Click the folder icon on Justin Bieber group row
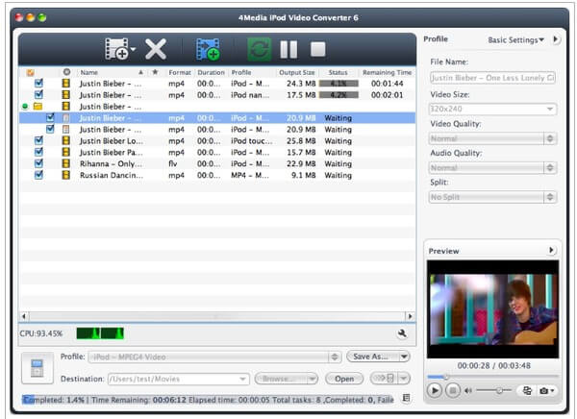This screenshot has height=419, width=577. pos(38,107)
